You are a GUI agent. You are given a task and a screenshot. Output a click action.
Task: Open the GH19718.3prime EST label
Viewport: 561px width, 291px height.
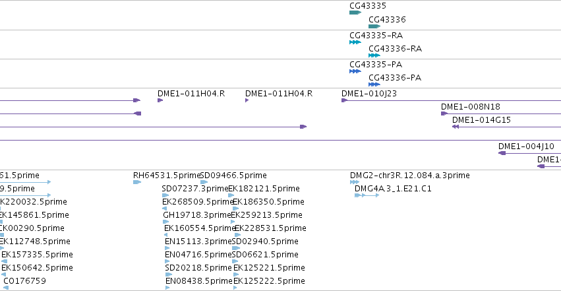tap(197, 215)
